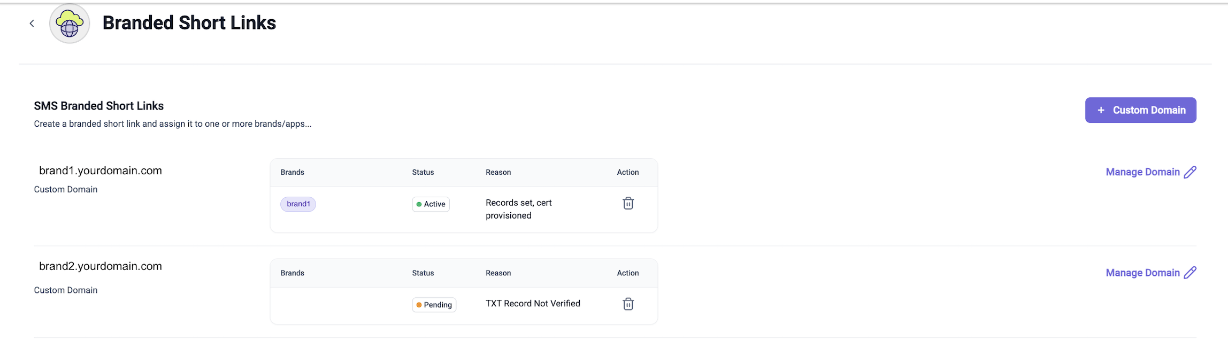Screen dimensions: 1228x340
Task: Click the Branded Short Links page title
Action: click(189, 23)
